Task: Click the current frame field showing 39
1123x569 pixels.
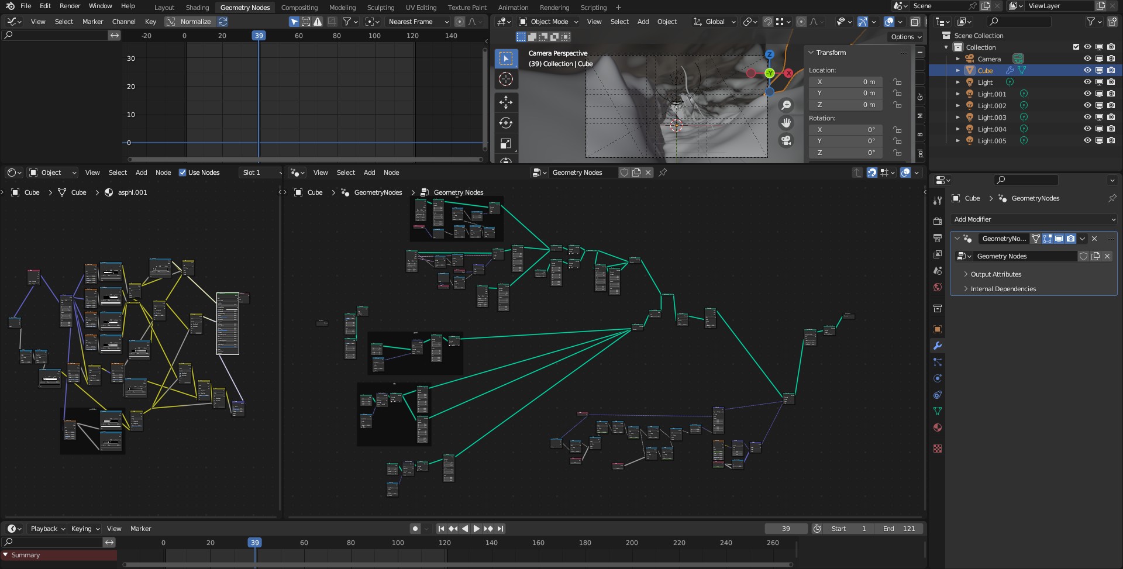Action: (x=786, y=529)
